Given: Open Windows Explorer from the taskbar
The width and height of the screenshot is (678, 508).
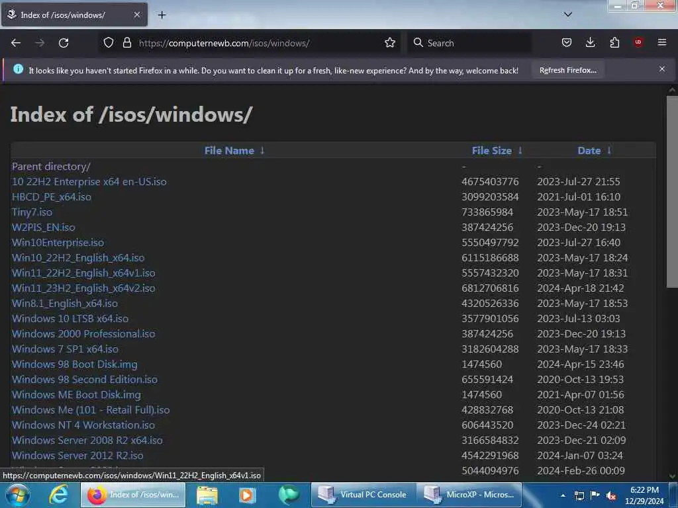Looking at the screenshot, I should coord(207,495).
